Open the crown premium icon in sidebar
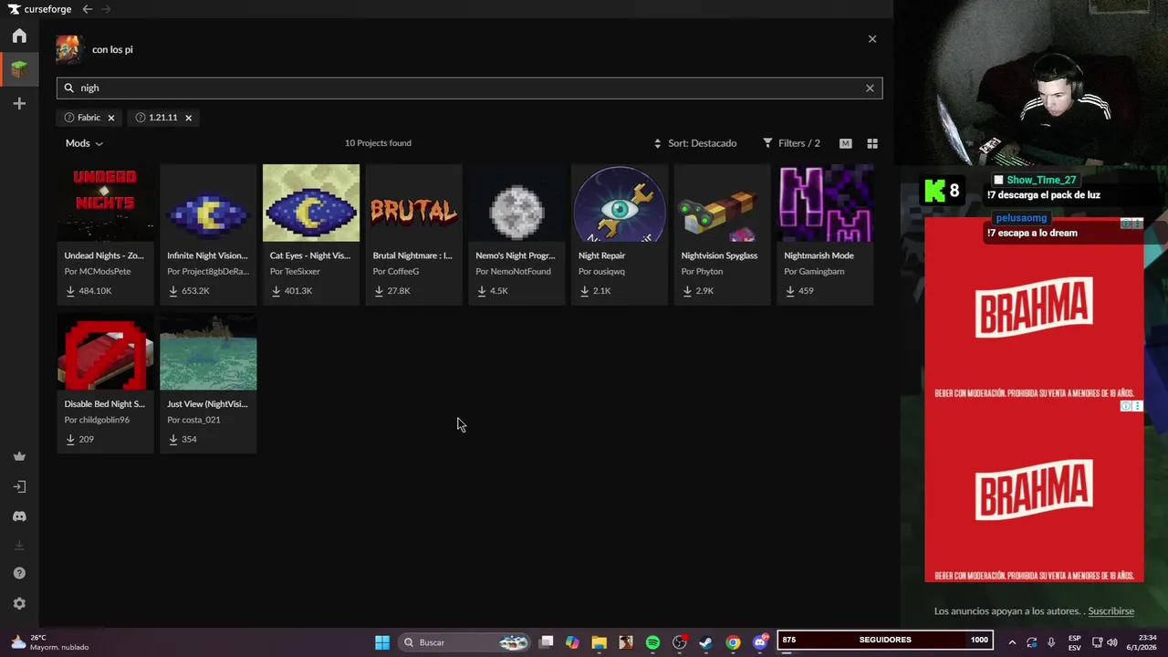This screenshot has width=1168, height=657. pyautogui.click(x=19, y=456)
